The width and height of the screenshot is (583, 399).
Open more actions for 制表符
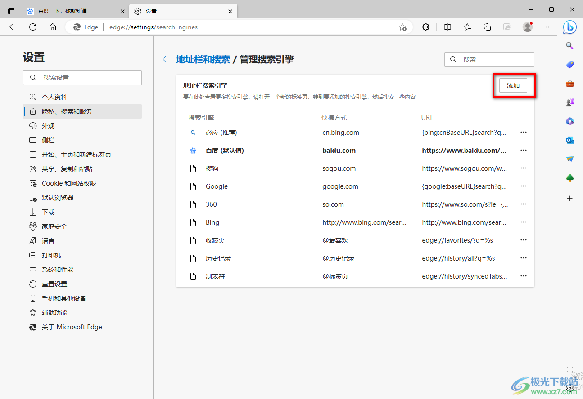523,276
